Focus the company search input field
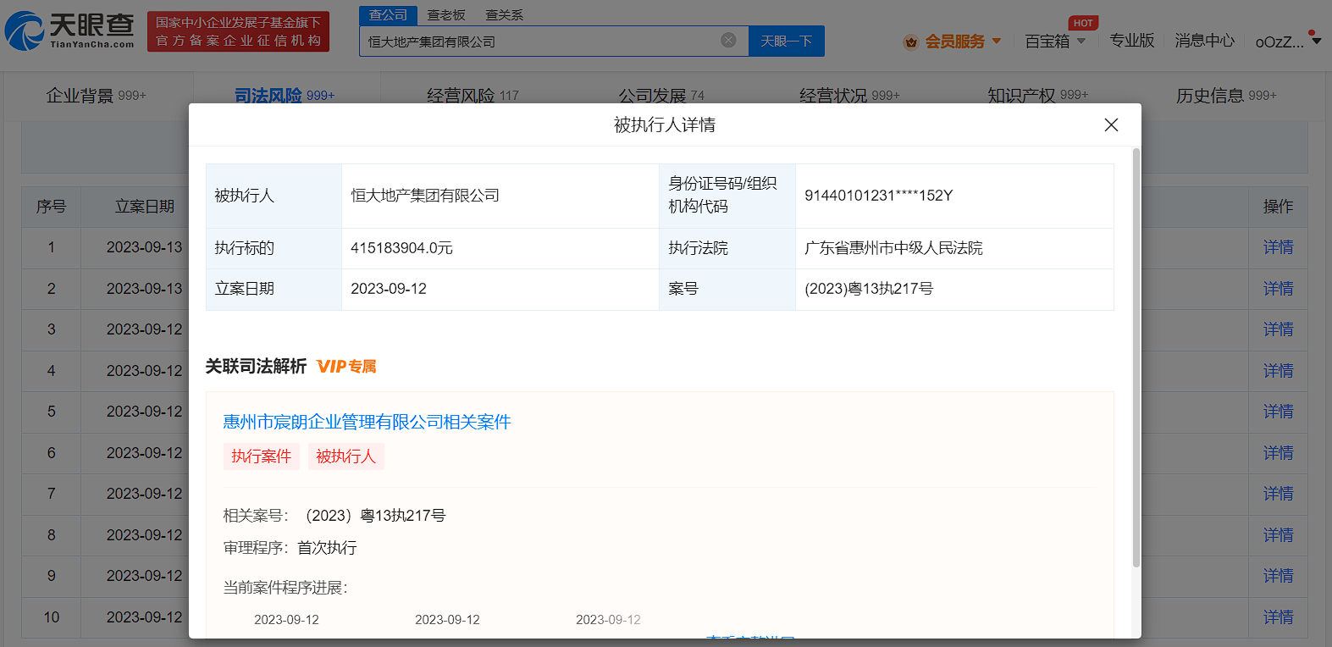This screenshot has width=1332, height=647. (x=538, y=41)
